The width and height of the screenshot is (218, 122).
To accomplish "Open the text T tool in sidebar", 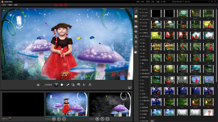I will tap(136, 47).
